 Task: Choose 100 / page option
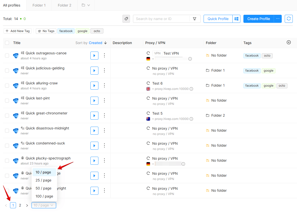(x=44, y=196)
